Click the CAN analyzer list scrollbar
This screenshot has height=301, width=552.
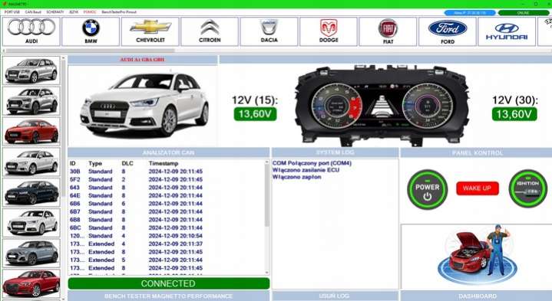[x=267, y=218]
